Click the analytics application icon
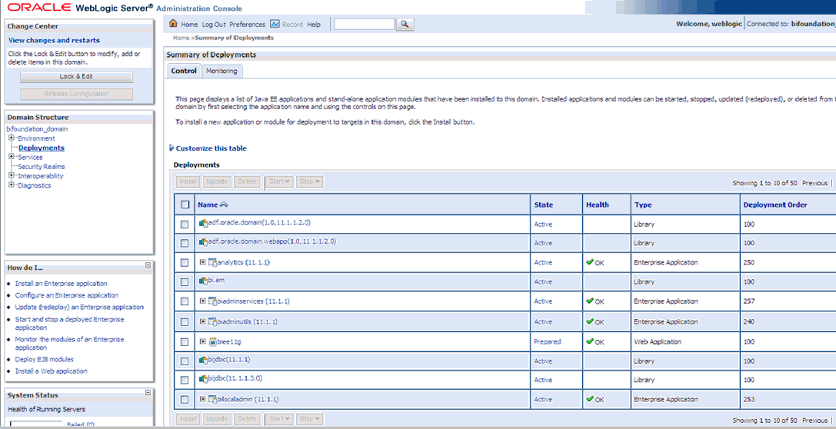Image resolution: width=836 pixels, height=429 pixels. pyautogui.click(x=213, y=263)
